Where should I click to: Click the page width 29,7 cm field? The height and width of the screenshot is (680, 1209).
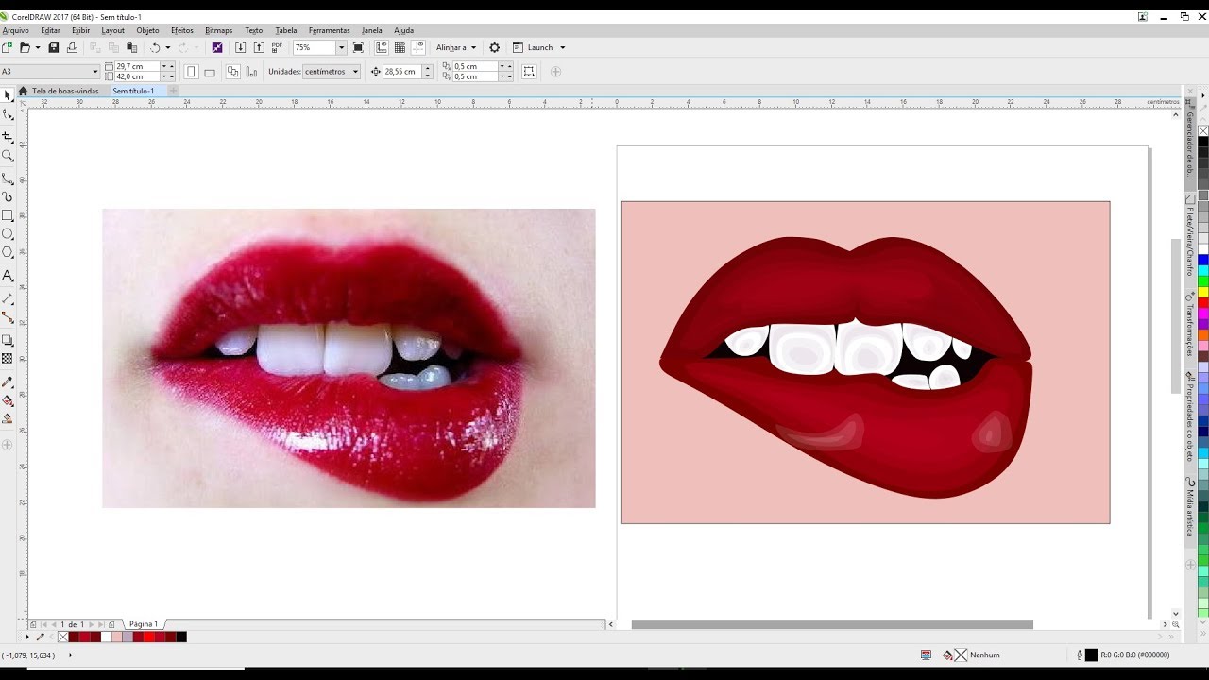point(137,66)
